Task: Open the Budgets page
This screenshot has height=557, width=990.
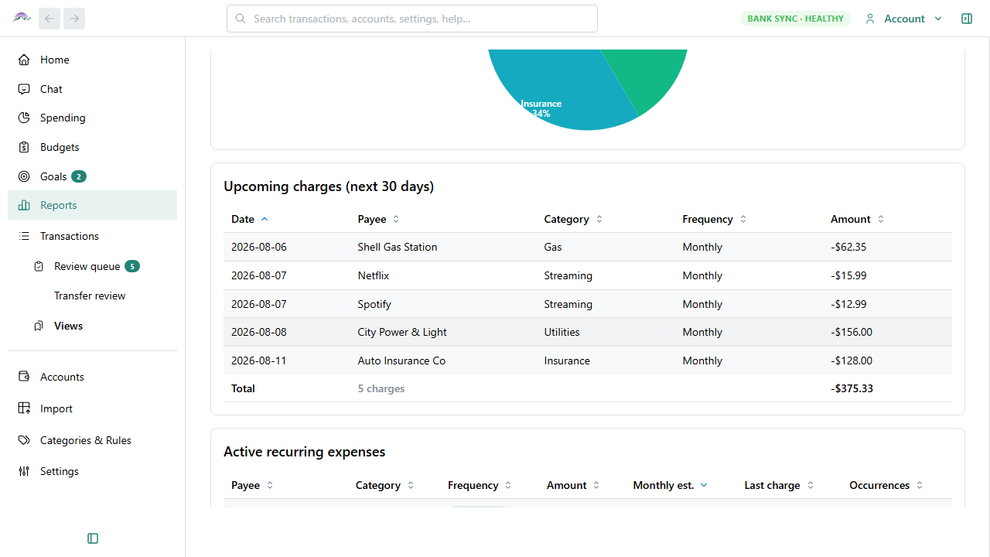Action: coord(92,147)
